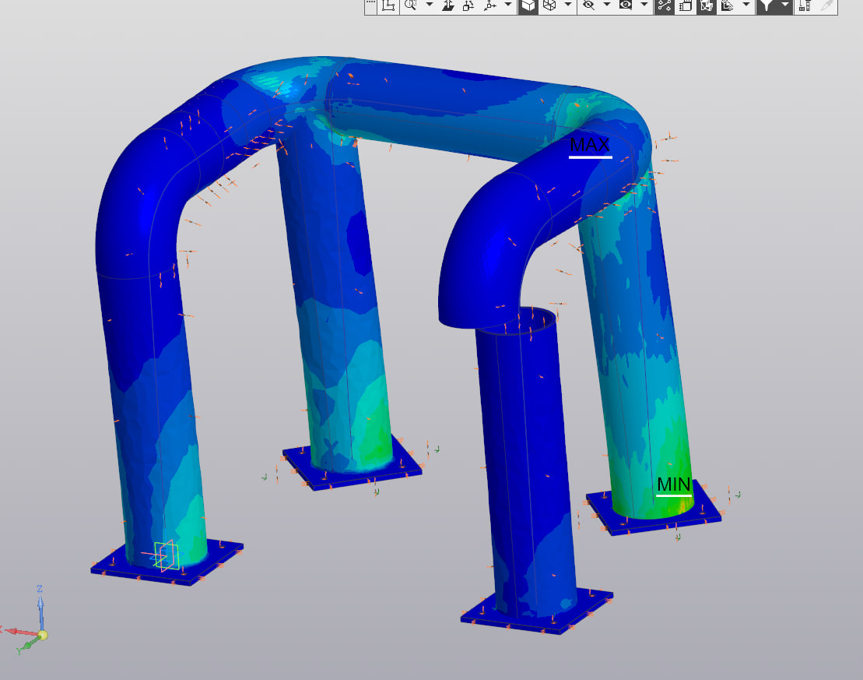Click the MIN stress label
The width and height of the screenshot is (863, 680).
[674, 485]
